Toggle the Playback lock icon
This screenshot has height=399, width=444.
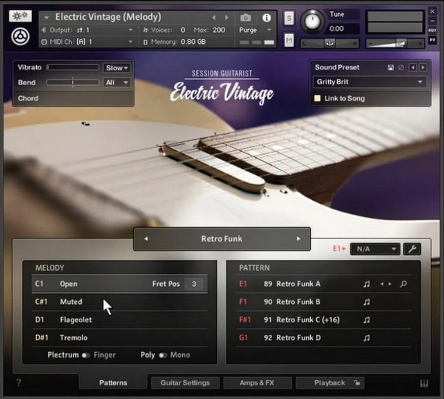pyautogui.click(x=357, y=383)
